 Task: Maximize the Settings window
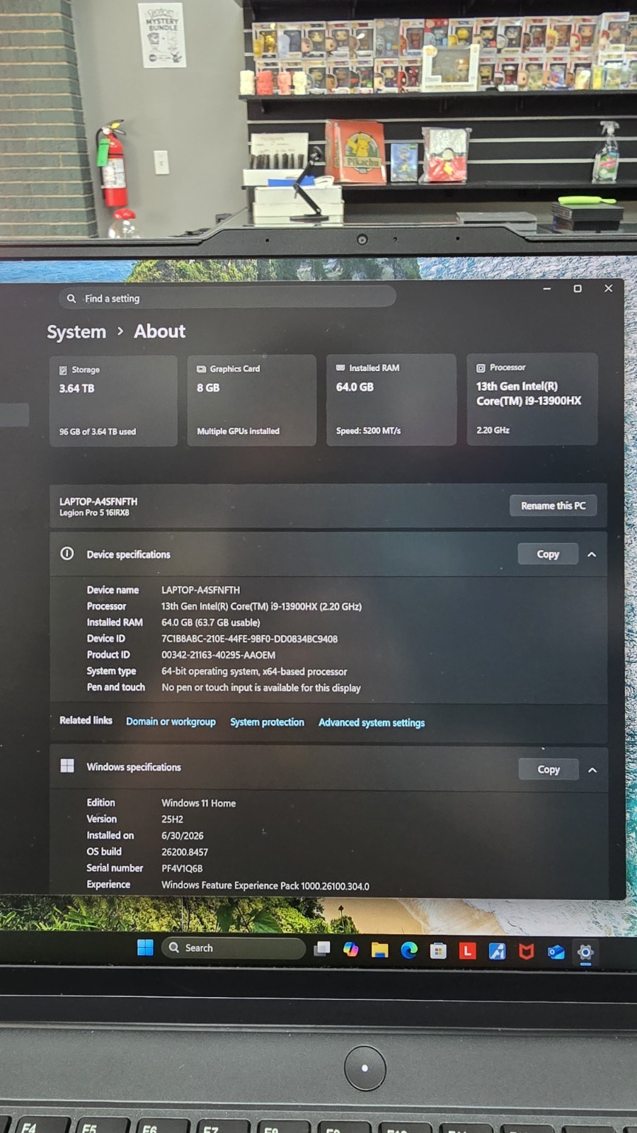pyautogui.click(x=578, y=289)
